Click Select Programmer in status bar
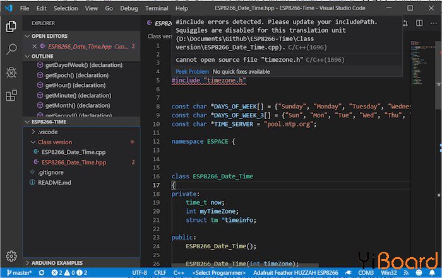Screen dimensions: 442x278 (217, 273)
